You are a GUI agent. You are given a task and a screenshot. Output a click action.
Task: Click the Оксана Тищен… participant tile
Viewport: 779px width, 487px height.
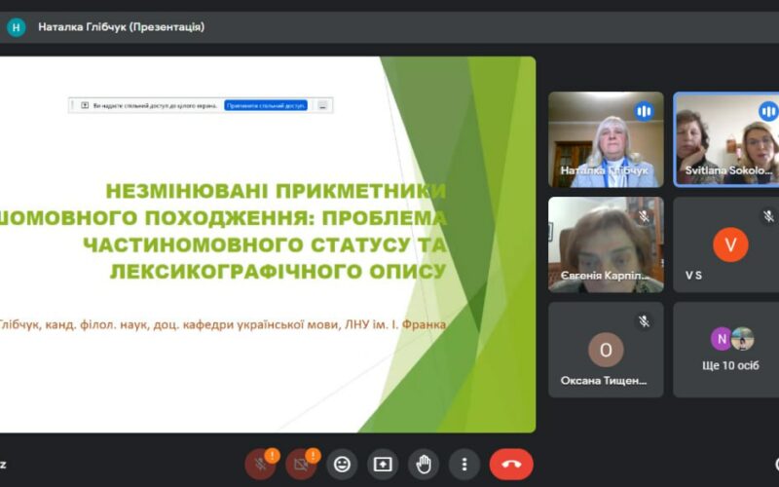coord(605,350)
